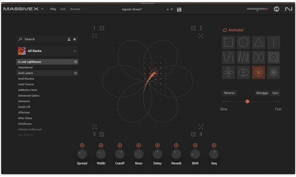Screen dimensions: 296x177
Task: Click the Agonic Drone preset name
Action: tap(132, 9)
